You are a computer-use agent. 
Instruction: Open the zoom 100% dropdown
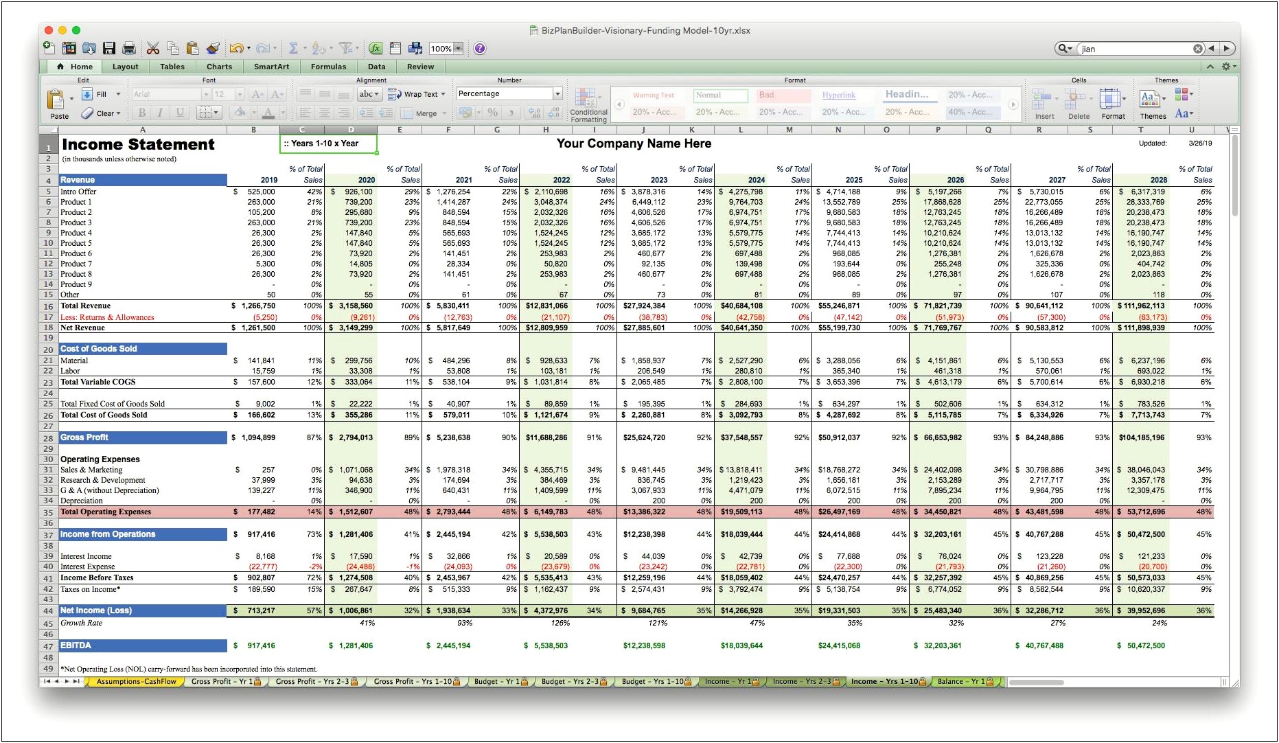(458, 48)
